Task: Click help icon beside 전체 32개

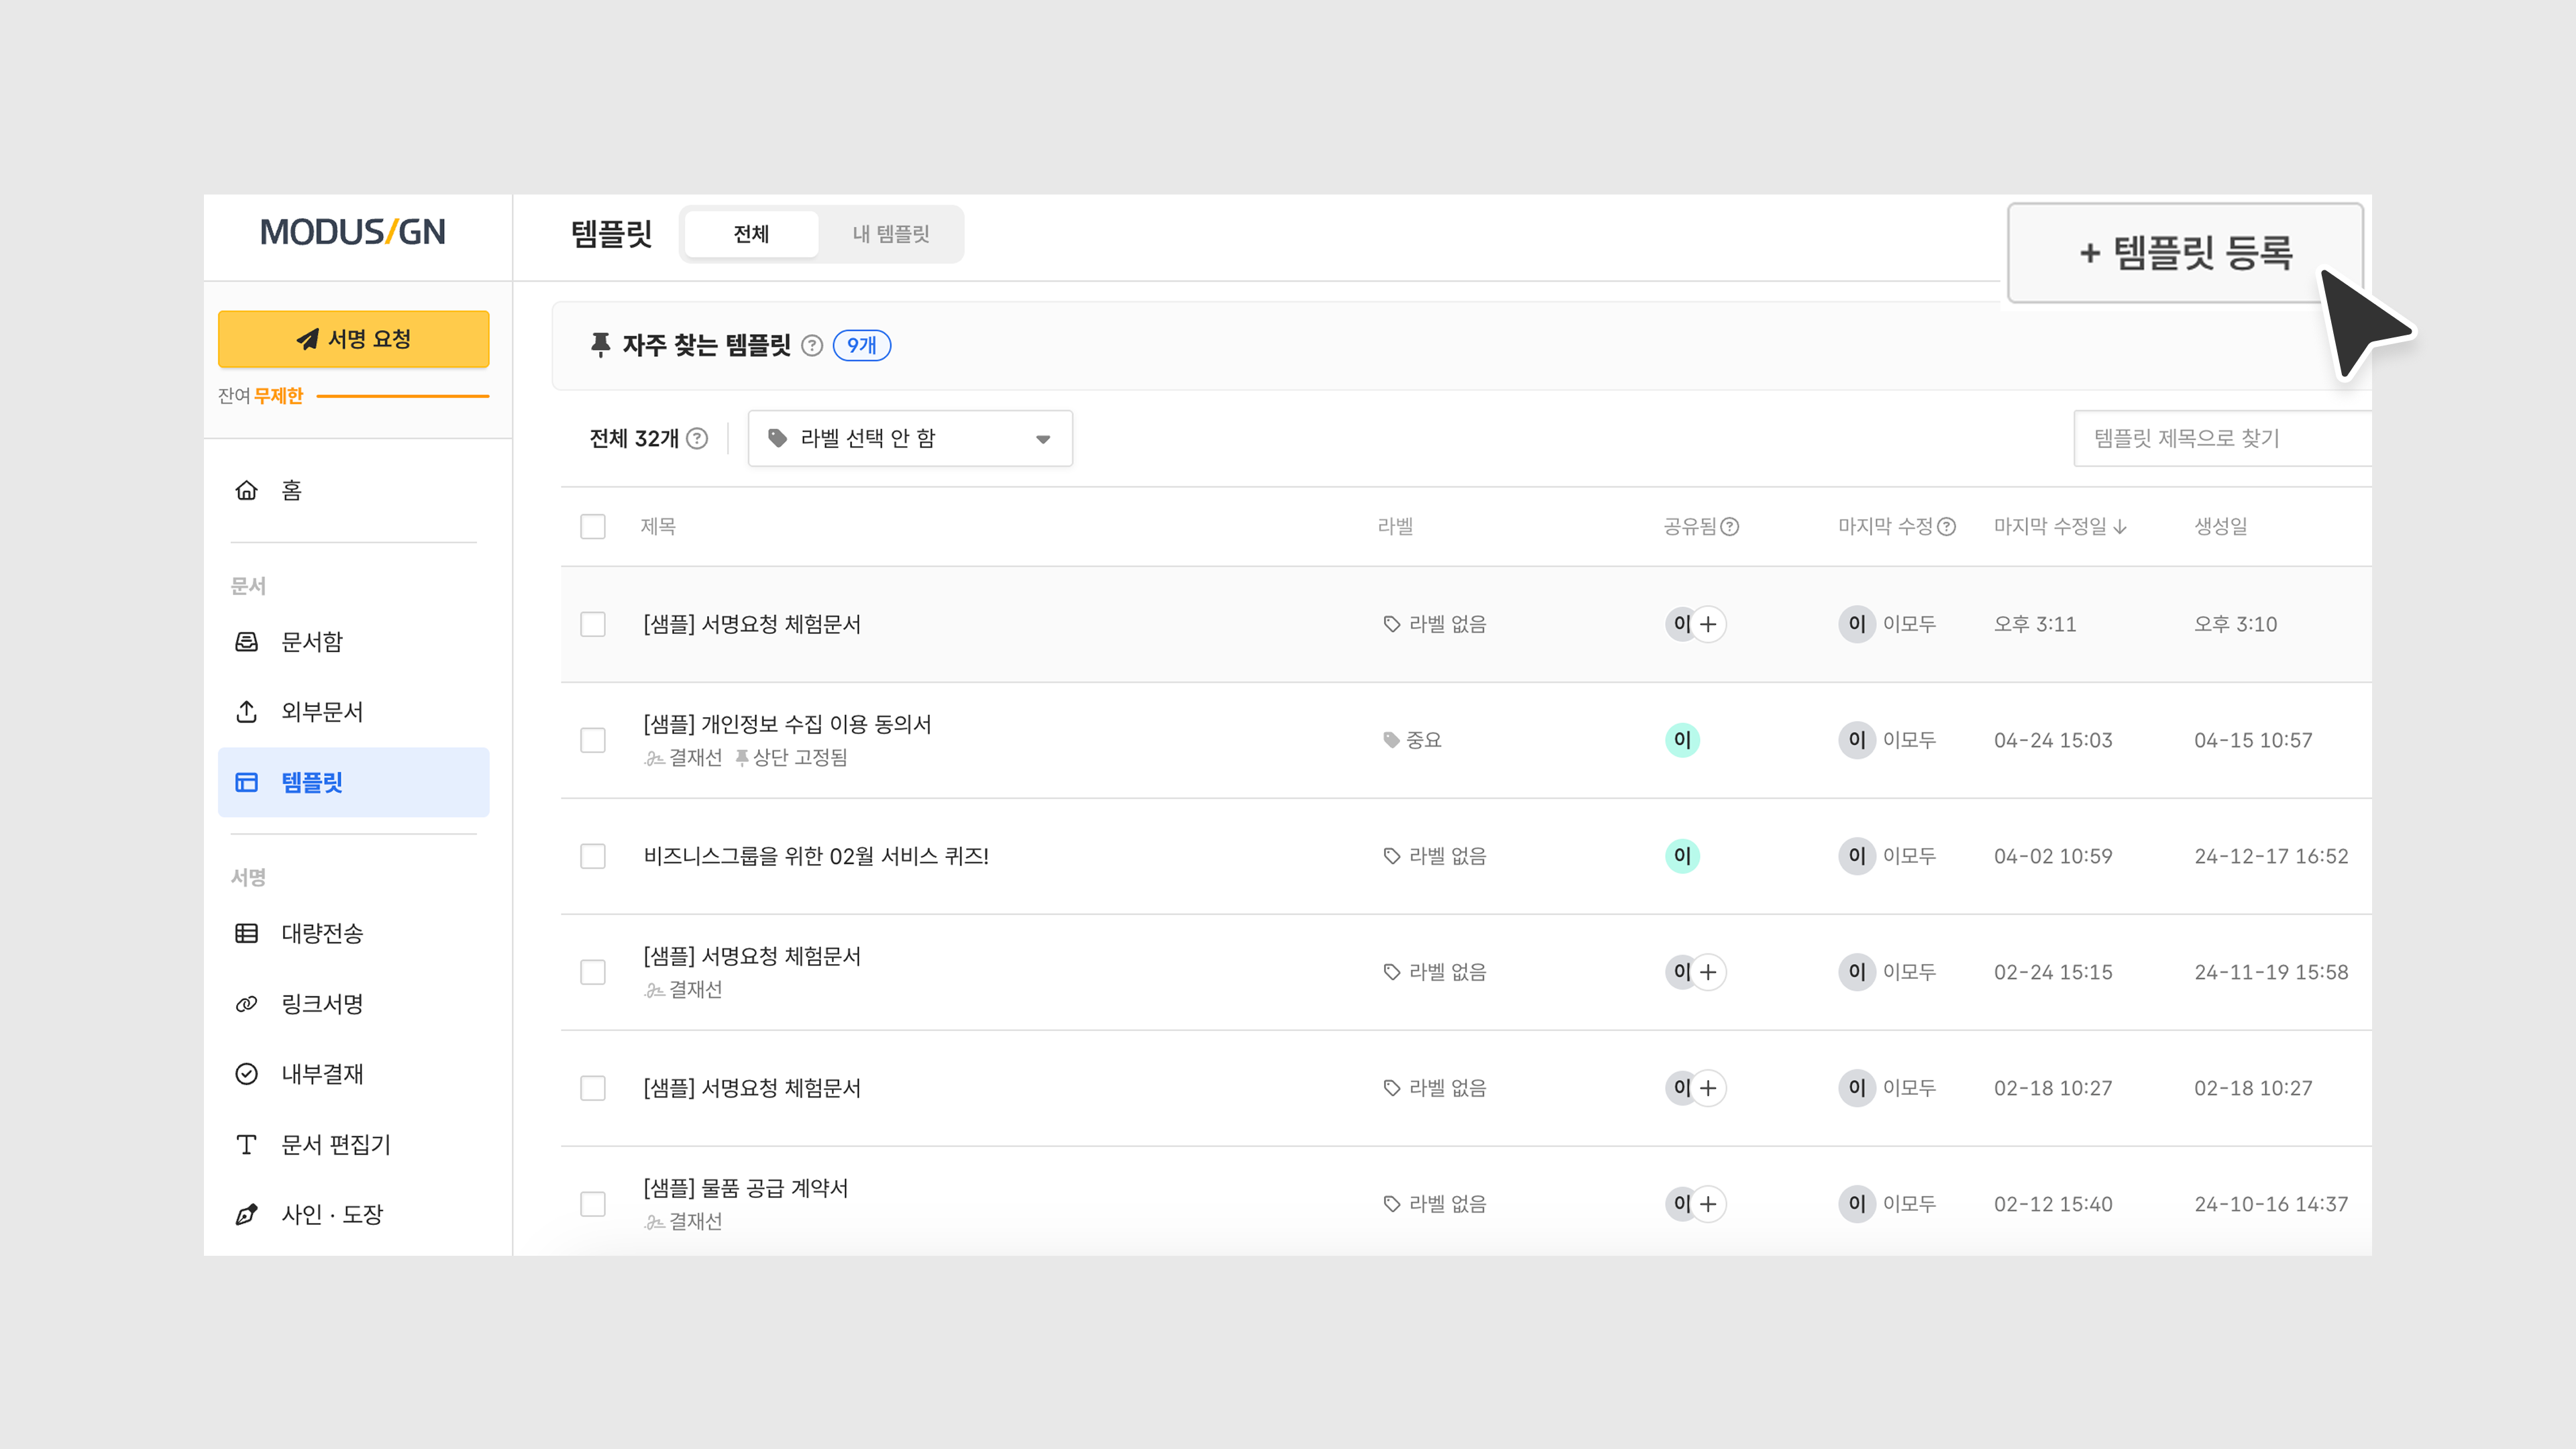Action: click(x=698, y=438)
